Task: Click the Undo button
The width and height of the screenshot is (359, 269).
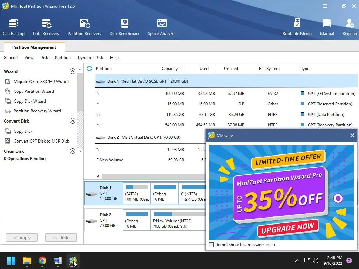Action: [61, 238]
